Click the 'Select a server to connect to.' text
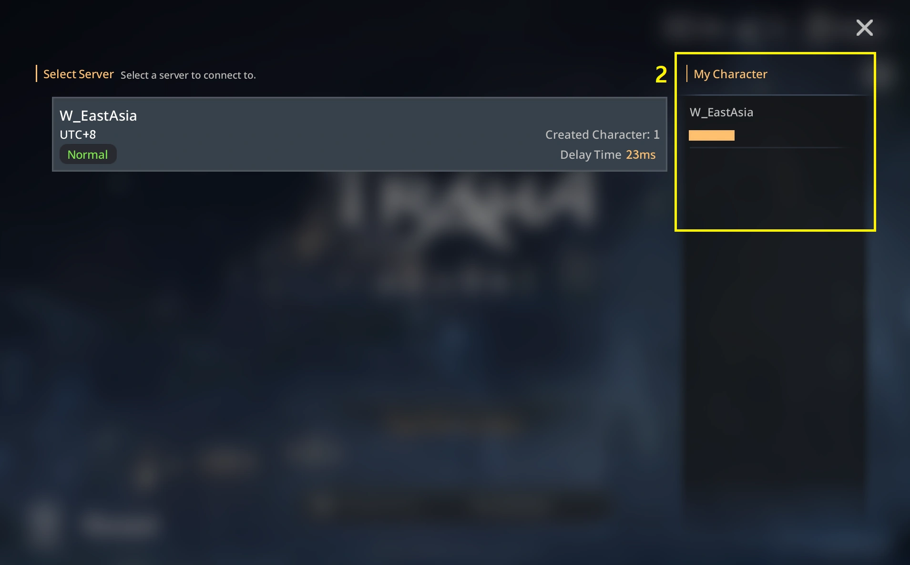This screenshot has width=910, height=565. [188, 75]
